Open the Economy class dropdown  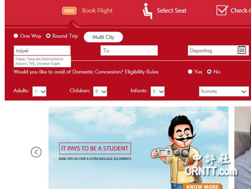(x=224, y=91)
